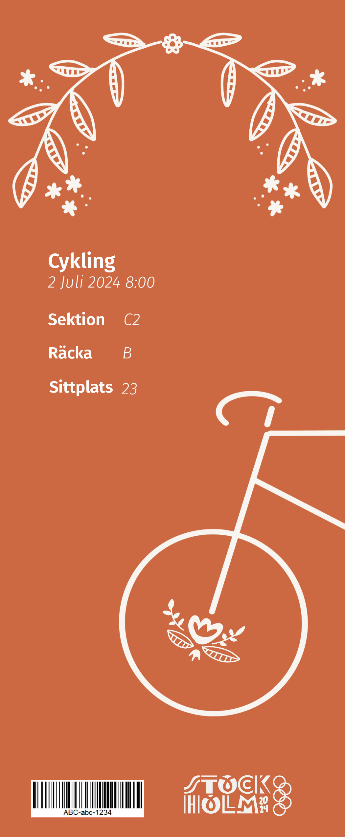Click the Räcka label
This screenshot has height=837, width=345.
click(70, 353)
